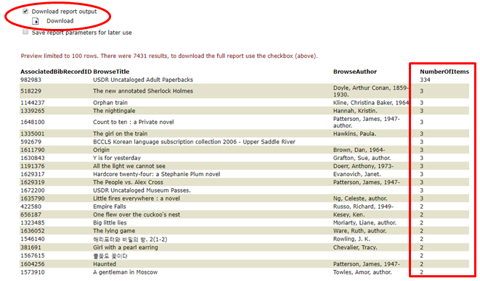The width and height of the screenshot is (480, 281).
Task: Select Origin by Dan Brown row
Action: click(244, 150)
